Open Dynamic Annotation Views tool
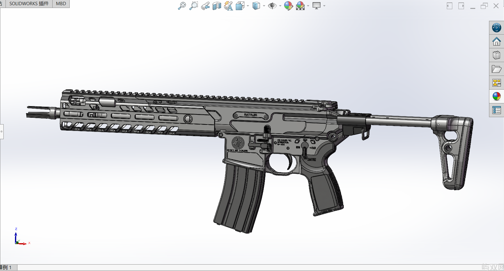 [x=228, y=6]
